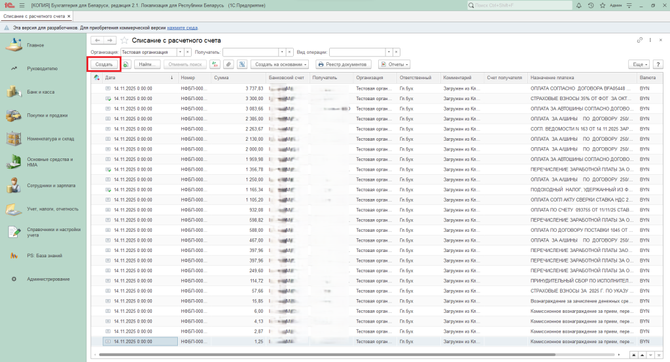Open favorites star in title bar
This screenshot has width=670, height=362.
pos(601,6)
